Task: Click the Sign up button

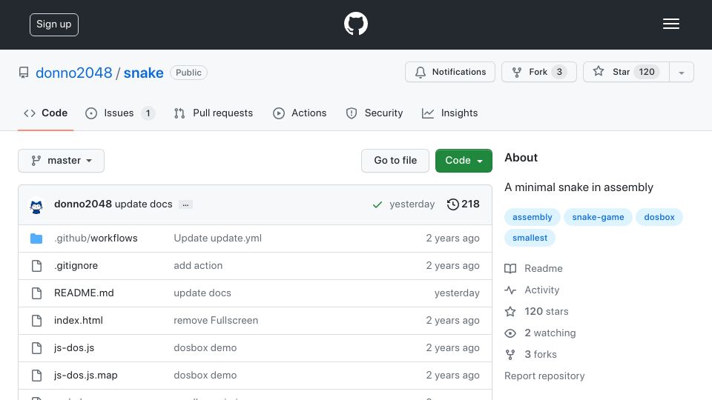Action: pyautogui.click(x=54, y=24)
